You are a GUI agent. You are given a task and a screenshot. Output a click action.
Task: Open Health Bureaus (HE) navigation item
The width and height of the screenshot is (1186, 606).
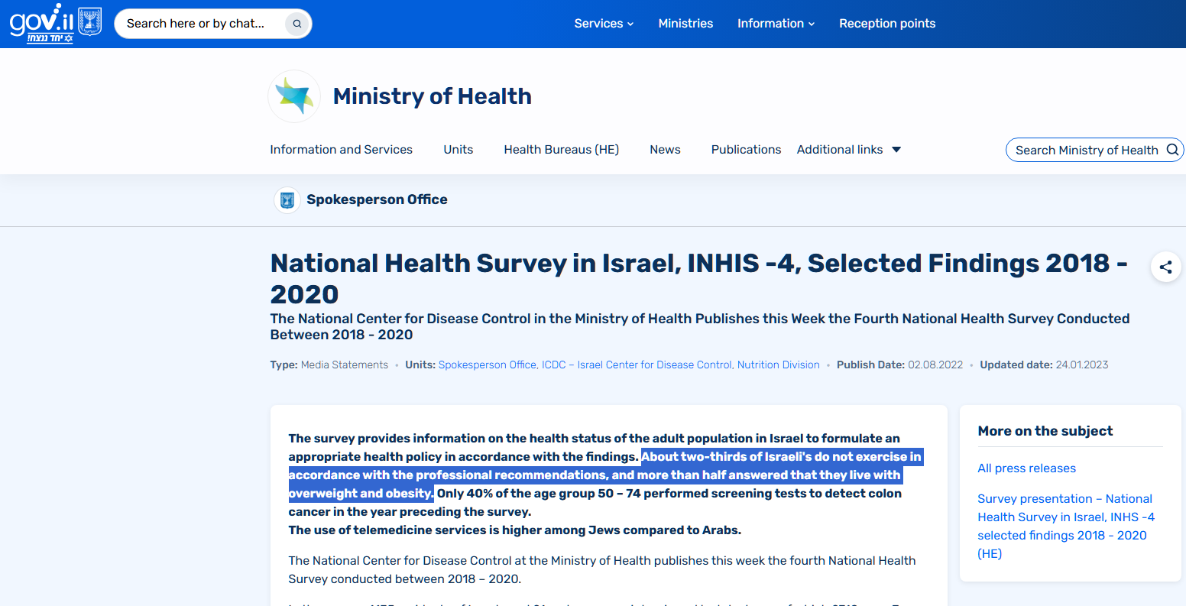[562, 150]
